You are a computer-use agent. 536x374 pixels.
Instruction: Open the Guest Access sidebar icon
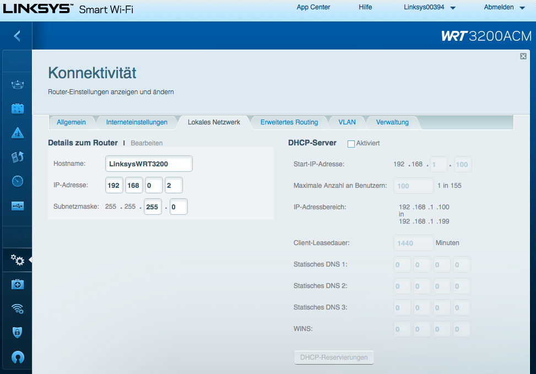point(18,109)
